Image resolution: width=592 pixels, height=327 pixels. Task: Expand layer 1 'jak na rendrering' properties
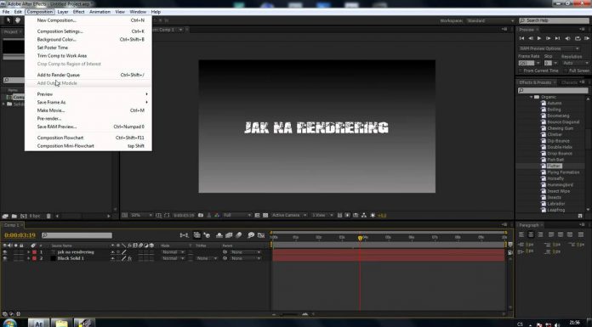tap(28, 252)
